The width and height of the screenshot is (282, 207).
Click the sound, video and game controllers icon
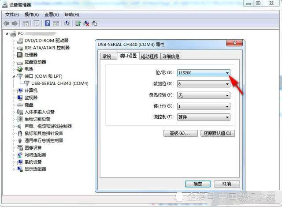tap(19, 126)
